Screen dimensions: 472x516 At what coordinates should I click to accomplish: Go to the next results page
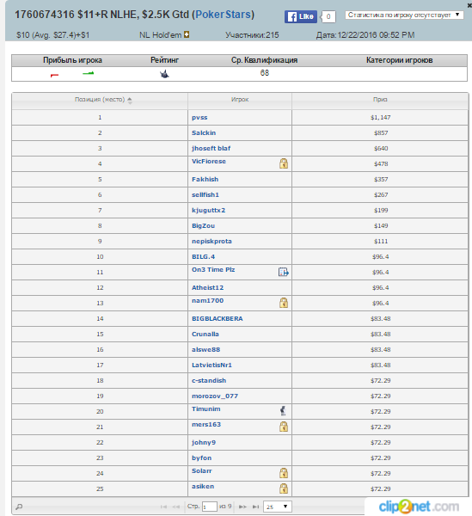[x=242, y=507]
